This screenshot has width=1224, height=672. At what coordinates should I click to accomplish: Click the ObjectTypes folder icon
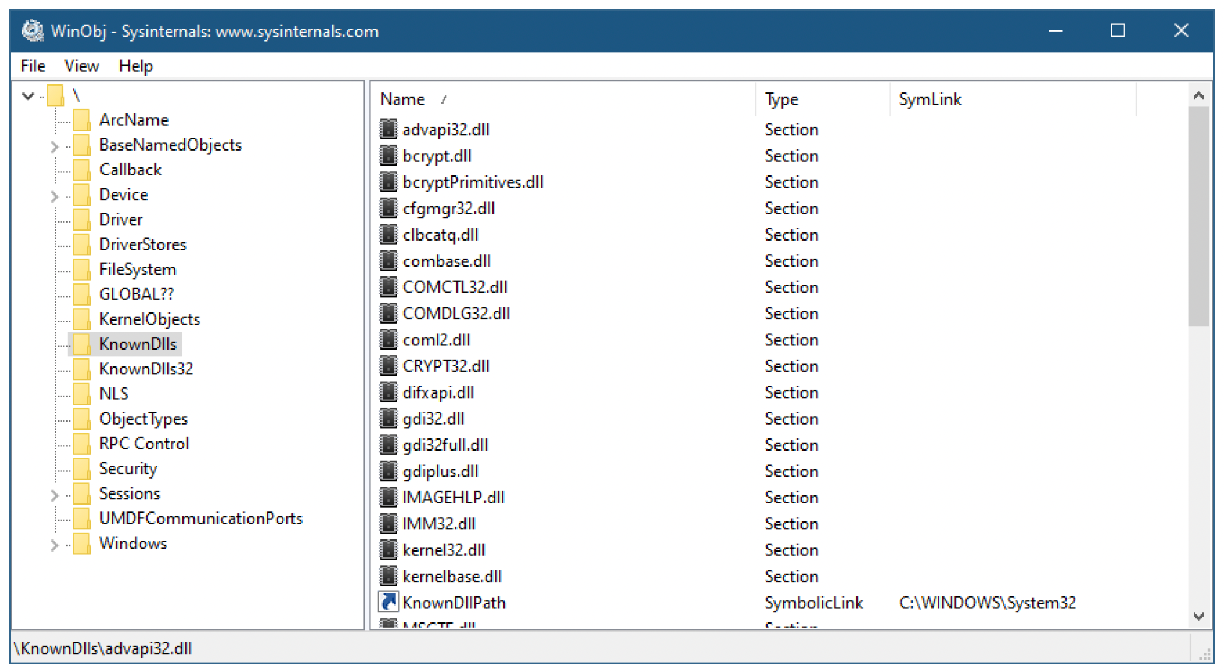(x=82, y=418)
